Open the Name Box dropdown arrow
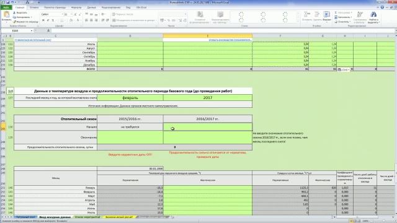The image size is (397, 223). coord(32,30)
